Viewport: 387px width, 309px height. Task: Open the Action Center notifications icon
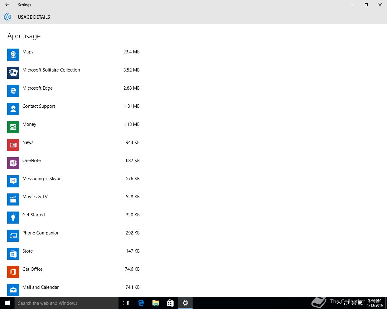(361, 303)
